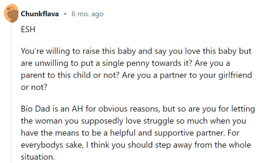Collapse the comment using the vertical thread line
Viewport: 260px width, 163px height.
(x=11, y=93)
